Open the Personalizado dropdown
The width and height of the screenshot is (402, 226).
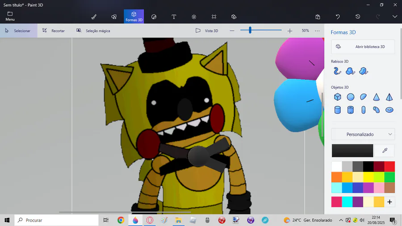[363, 134]
